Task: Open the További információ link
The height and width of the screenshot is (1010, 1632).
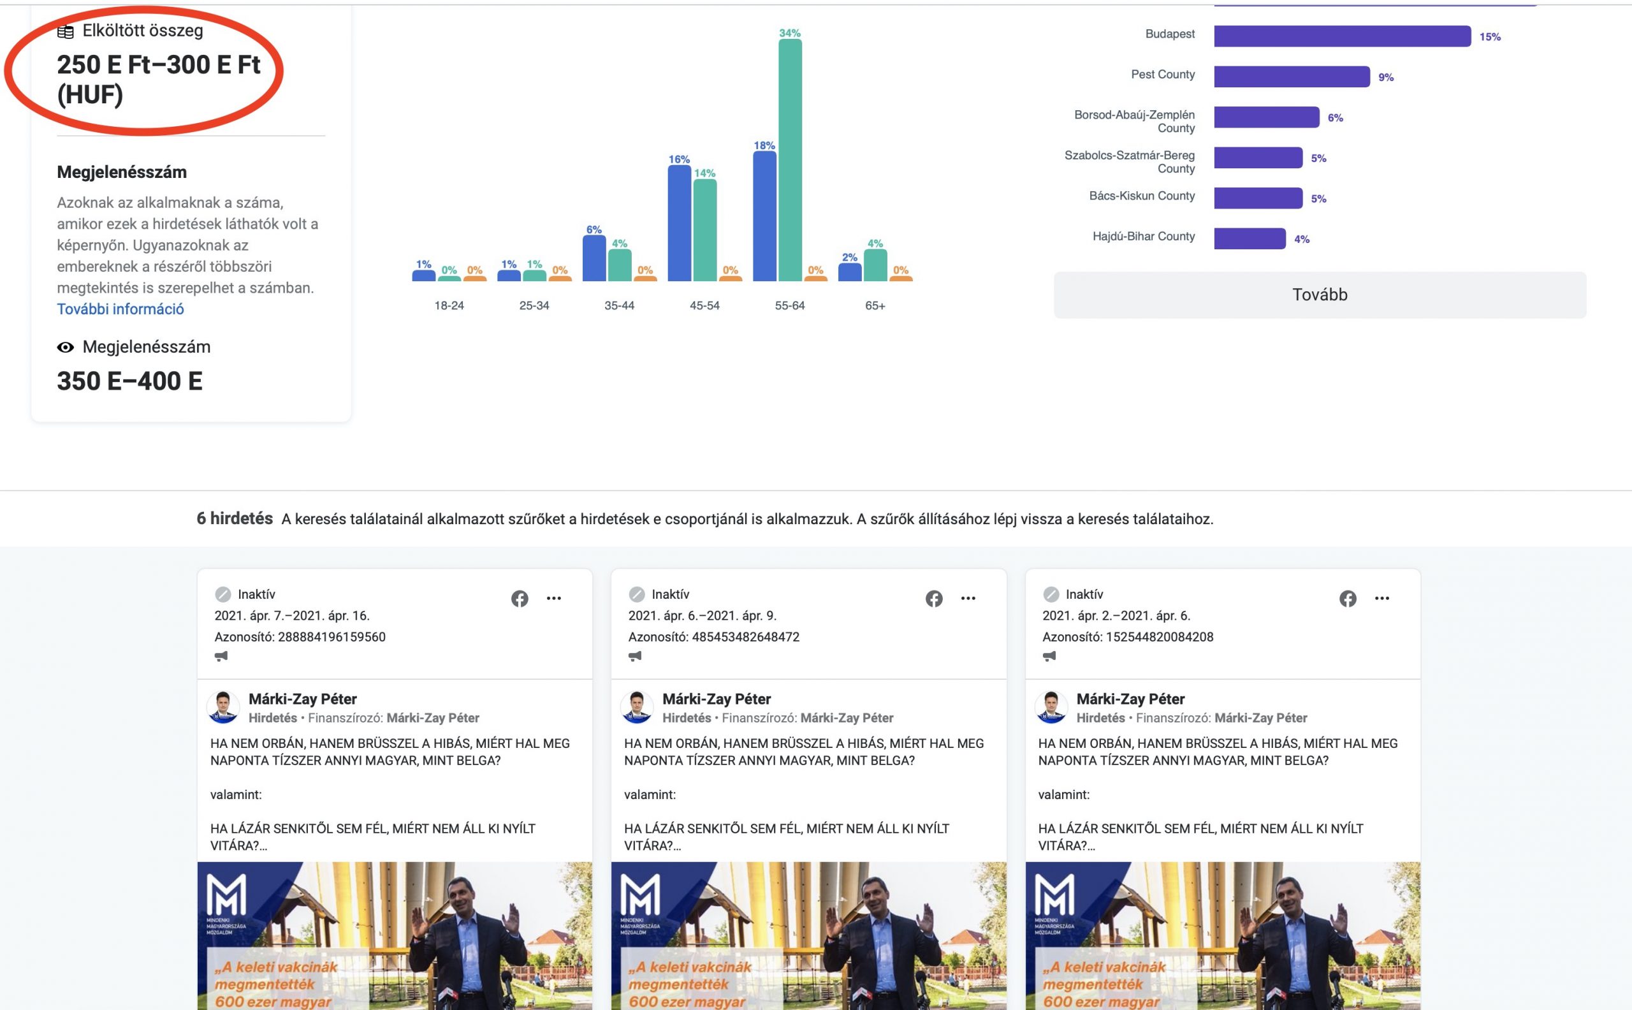Action: 120,309
